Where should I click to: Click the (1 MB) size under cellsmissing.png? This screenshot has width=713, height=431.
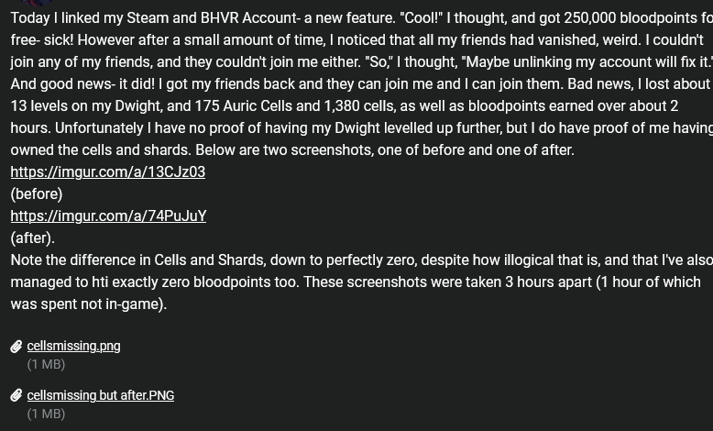coord(46,365)
